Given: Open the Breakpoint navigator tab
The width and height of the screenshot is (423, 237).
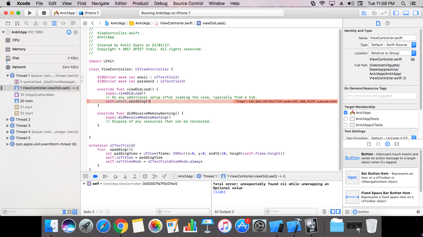Looking at the screenshot, I should pos(63,23).
